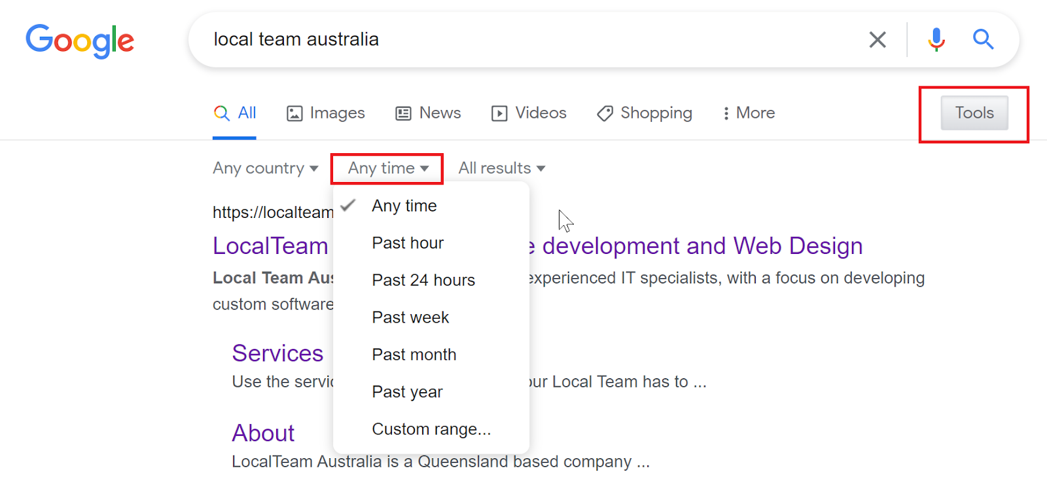
Task: Click the 'experienced IT specialists' snippet text
Action: tap(624, 278)
